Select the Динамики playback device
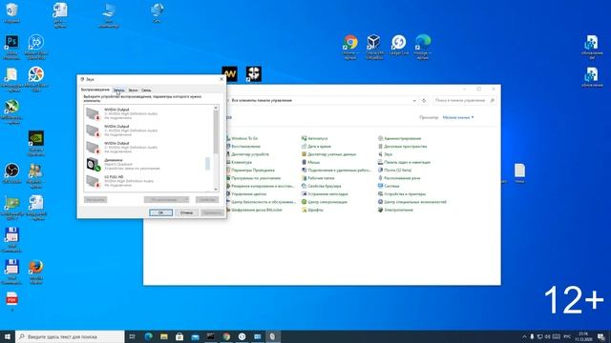 pyautogui.click(x=148, y=164)
